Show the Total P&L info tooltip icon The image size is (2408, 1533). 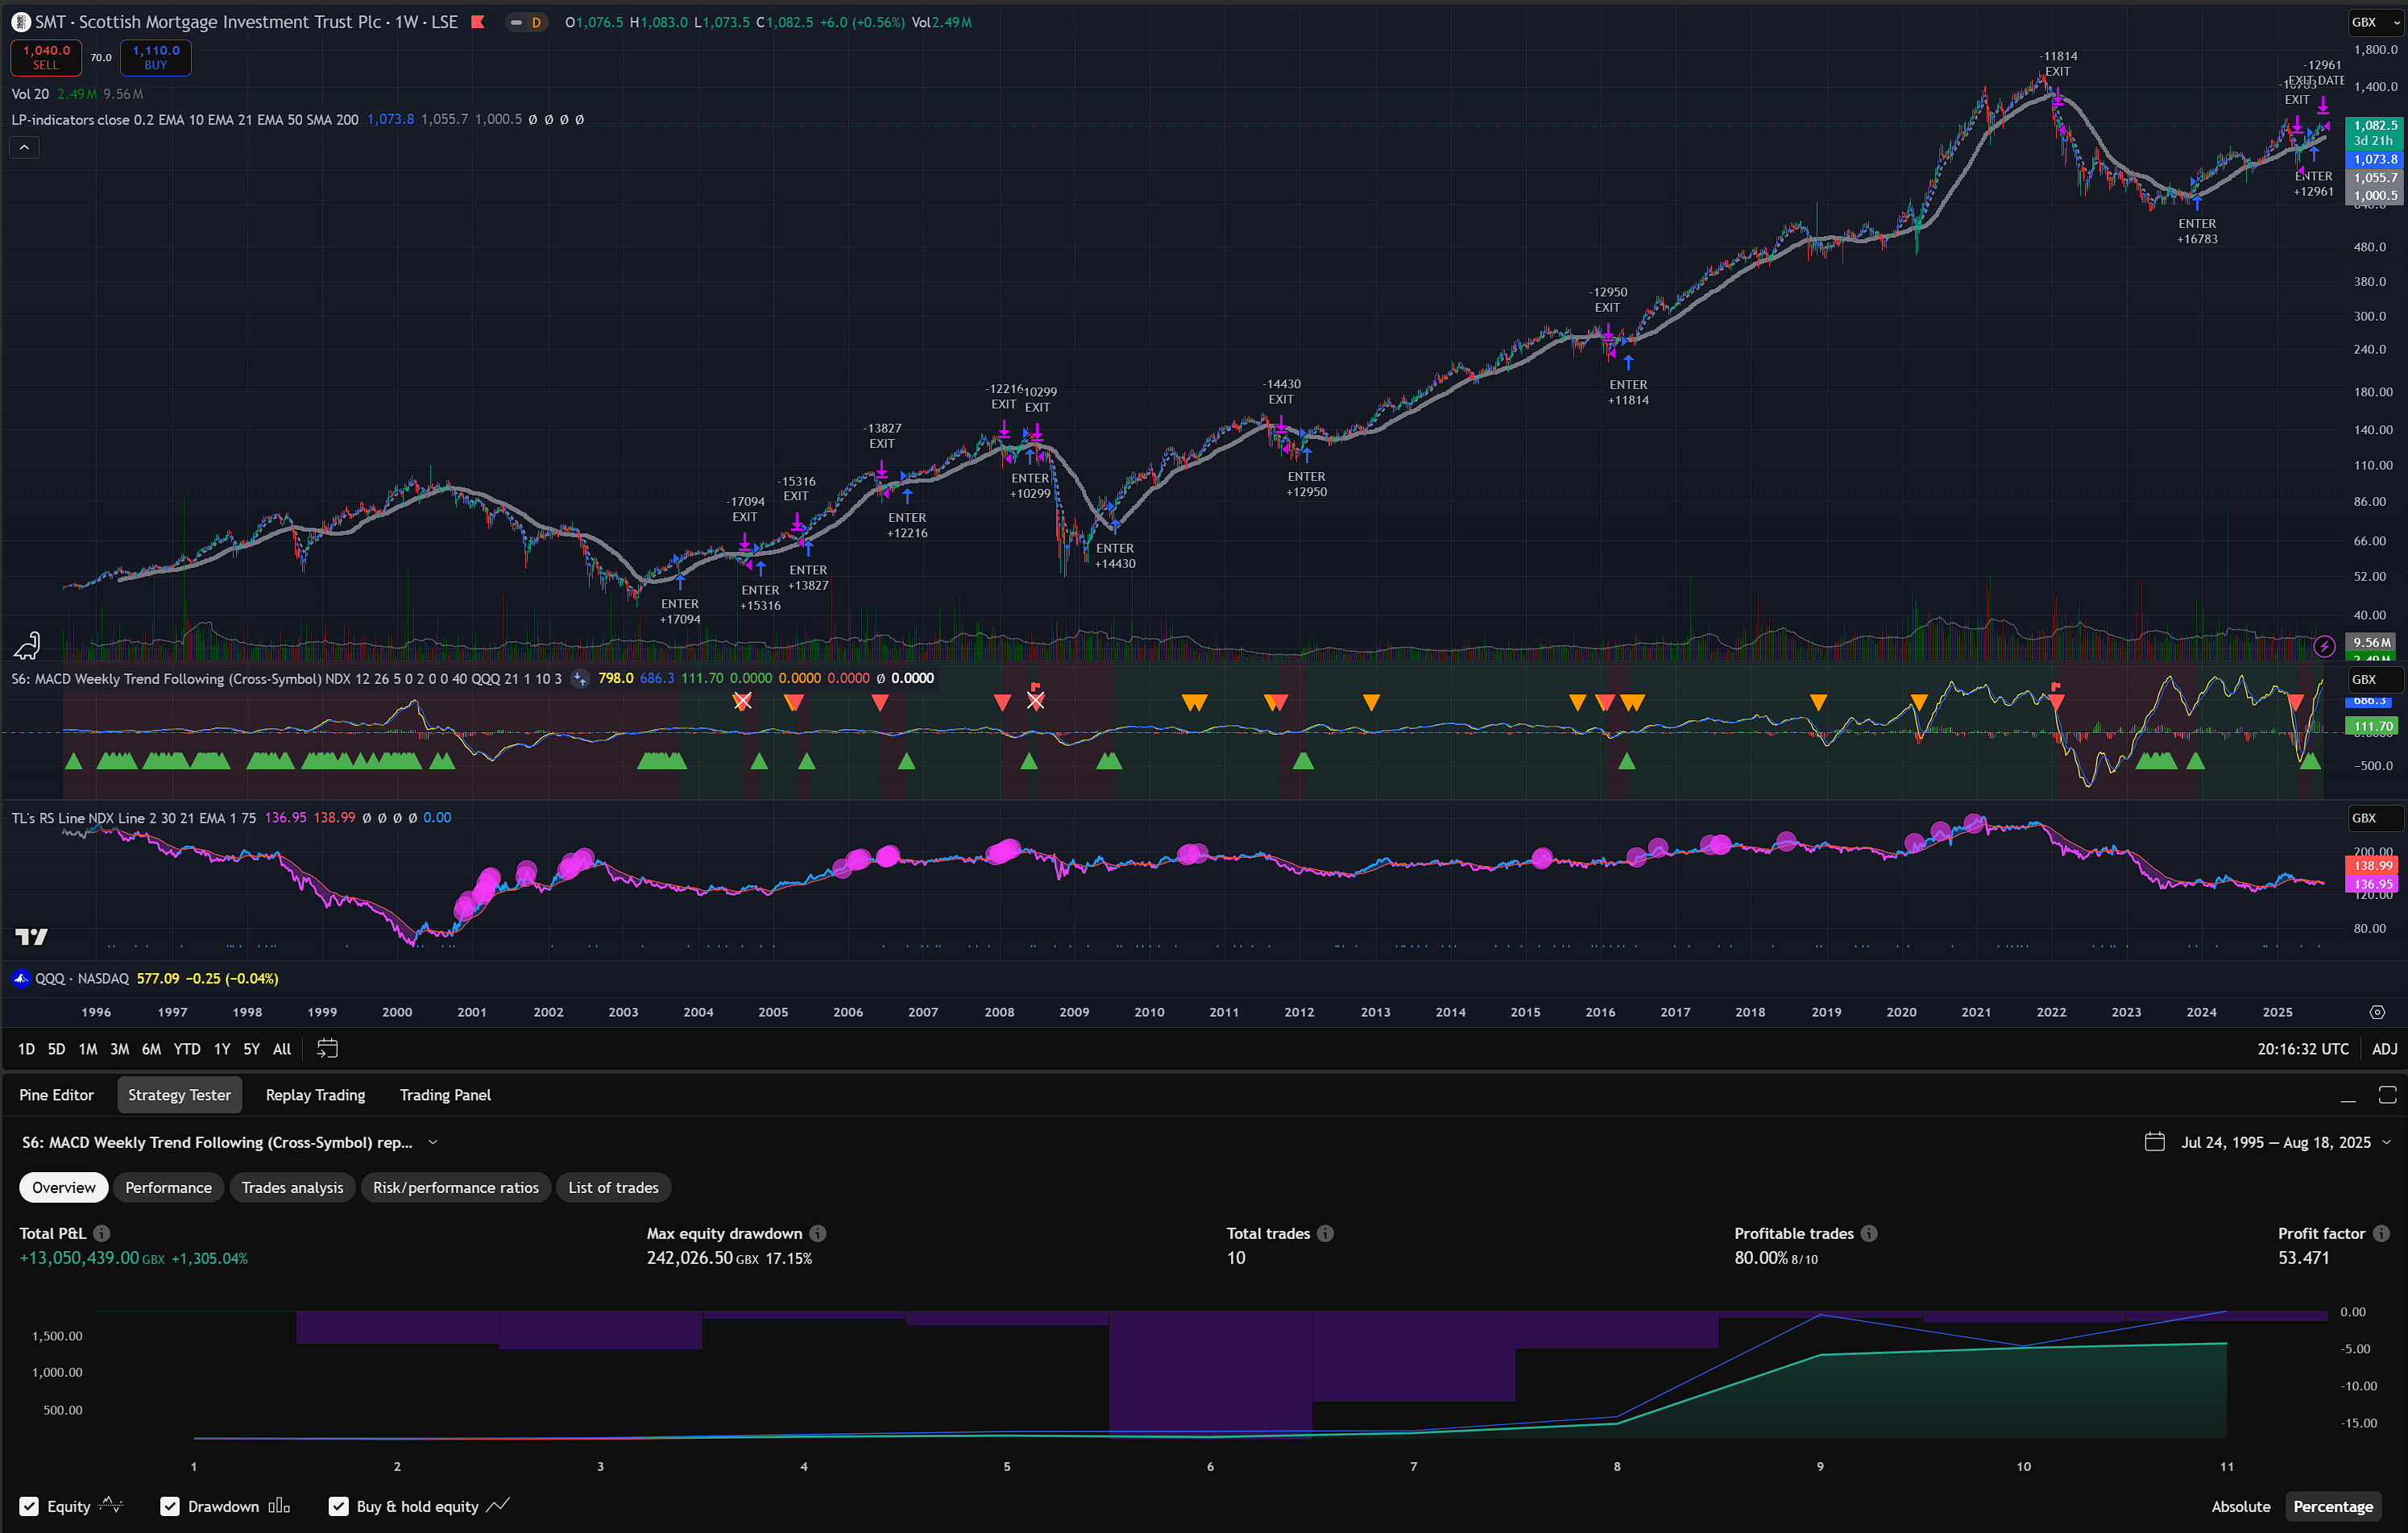[x=102, y=1234]
